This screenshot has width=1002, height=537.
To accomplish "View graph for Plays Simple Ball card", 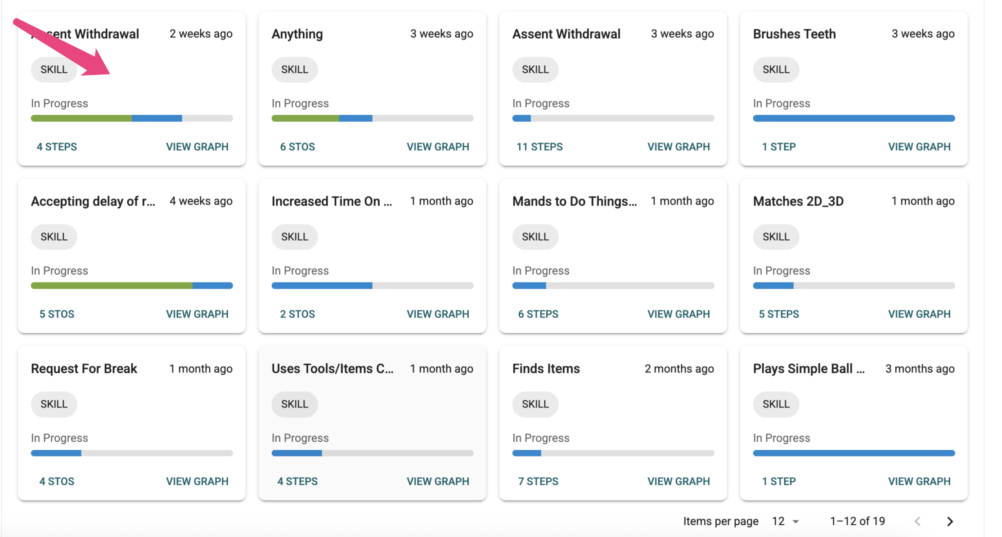I will click(x=919, y=481).
